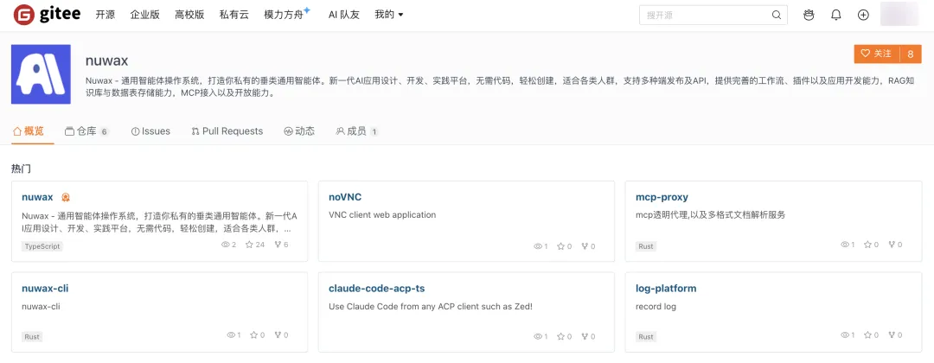
Task: Open the 私有云 menu item
Action: [234, 15]
